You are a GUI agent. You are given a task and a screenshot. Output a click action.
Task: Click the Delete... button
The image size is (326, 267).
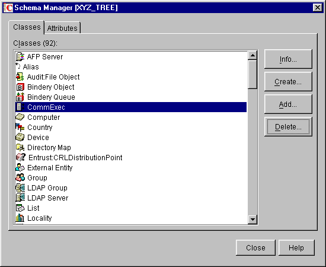(x=288, y=126)
